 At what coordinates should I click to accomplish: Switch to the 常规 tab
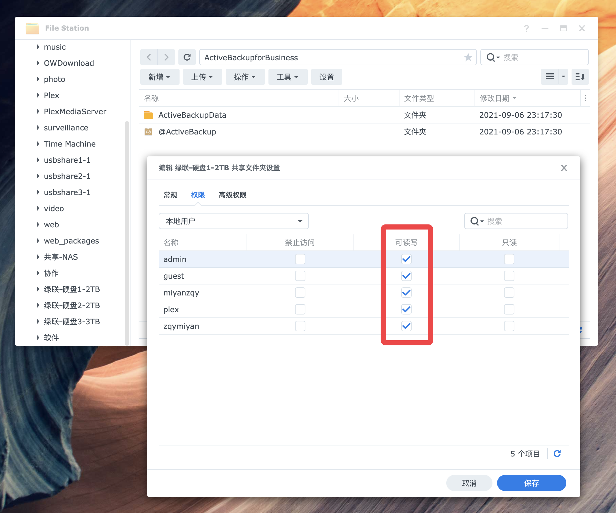click(170, 195)
